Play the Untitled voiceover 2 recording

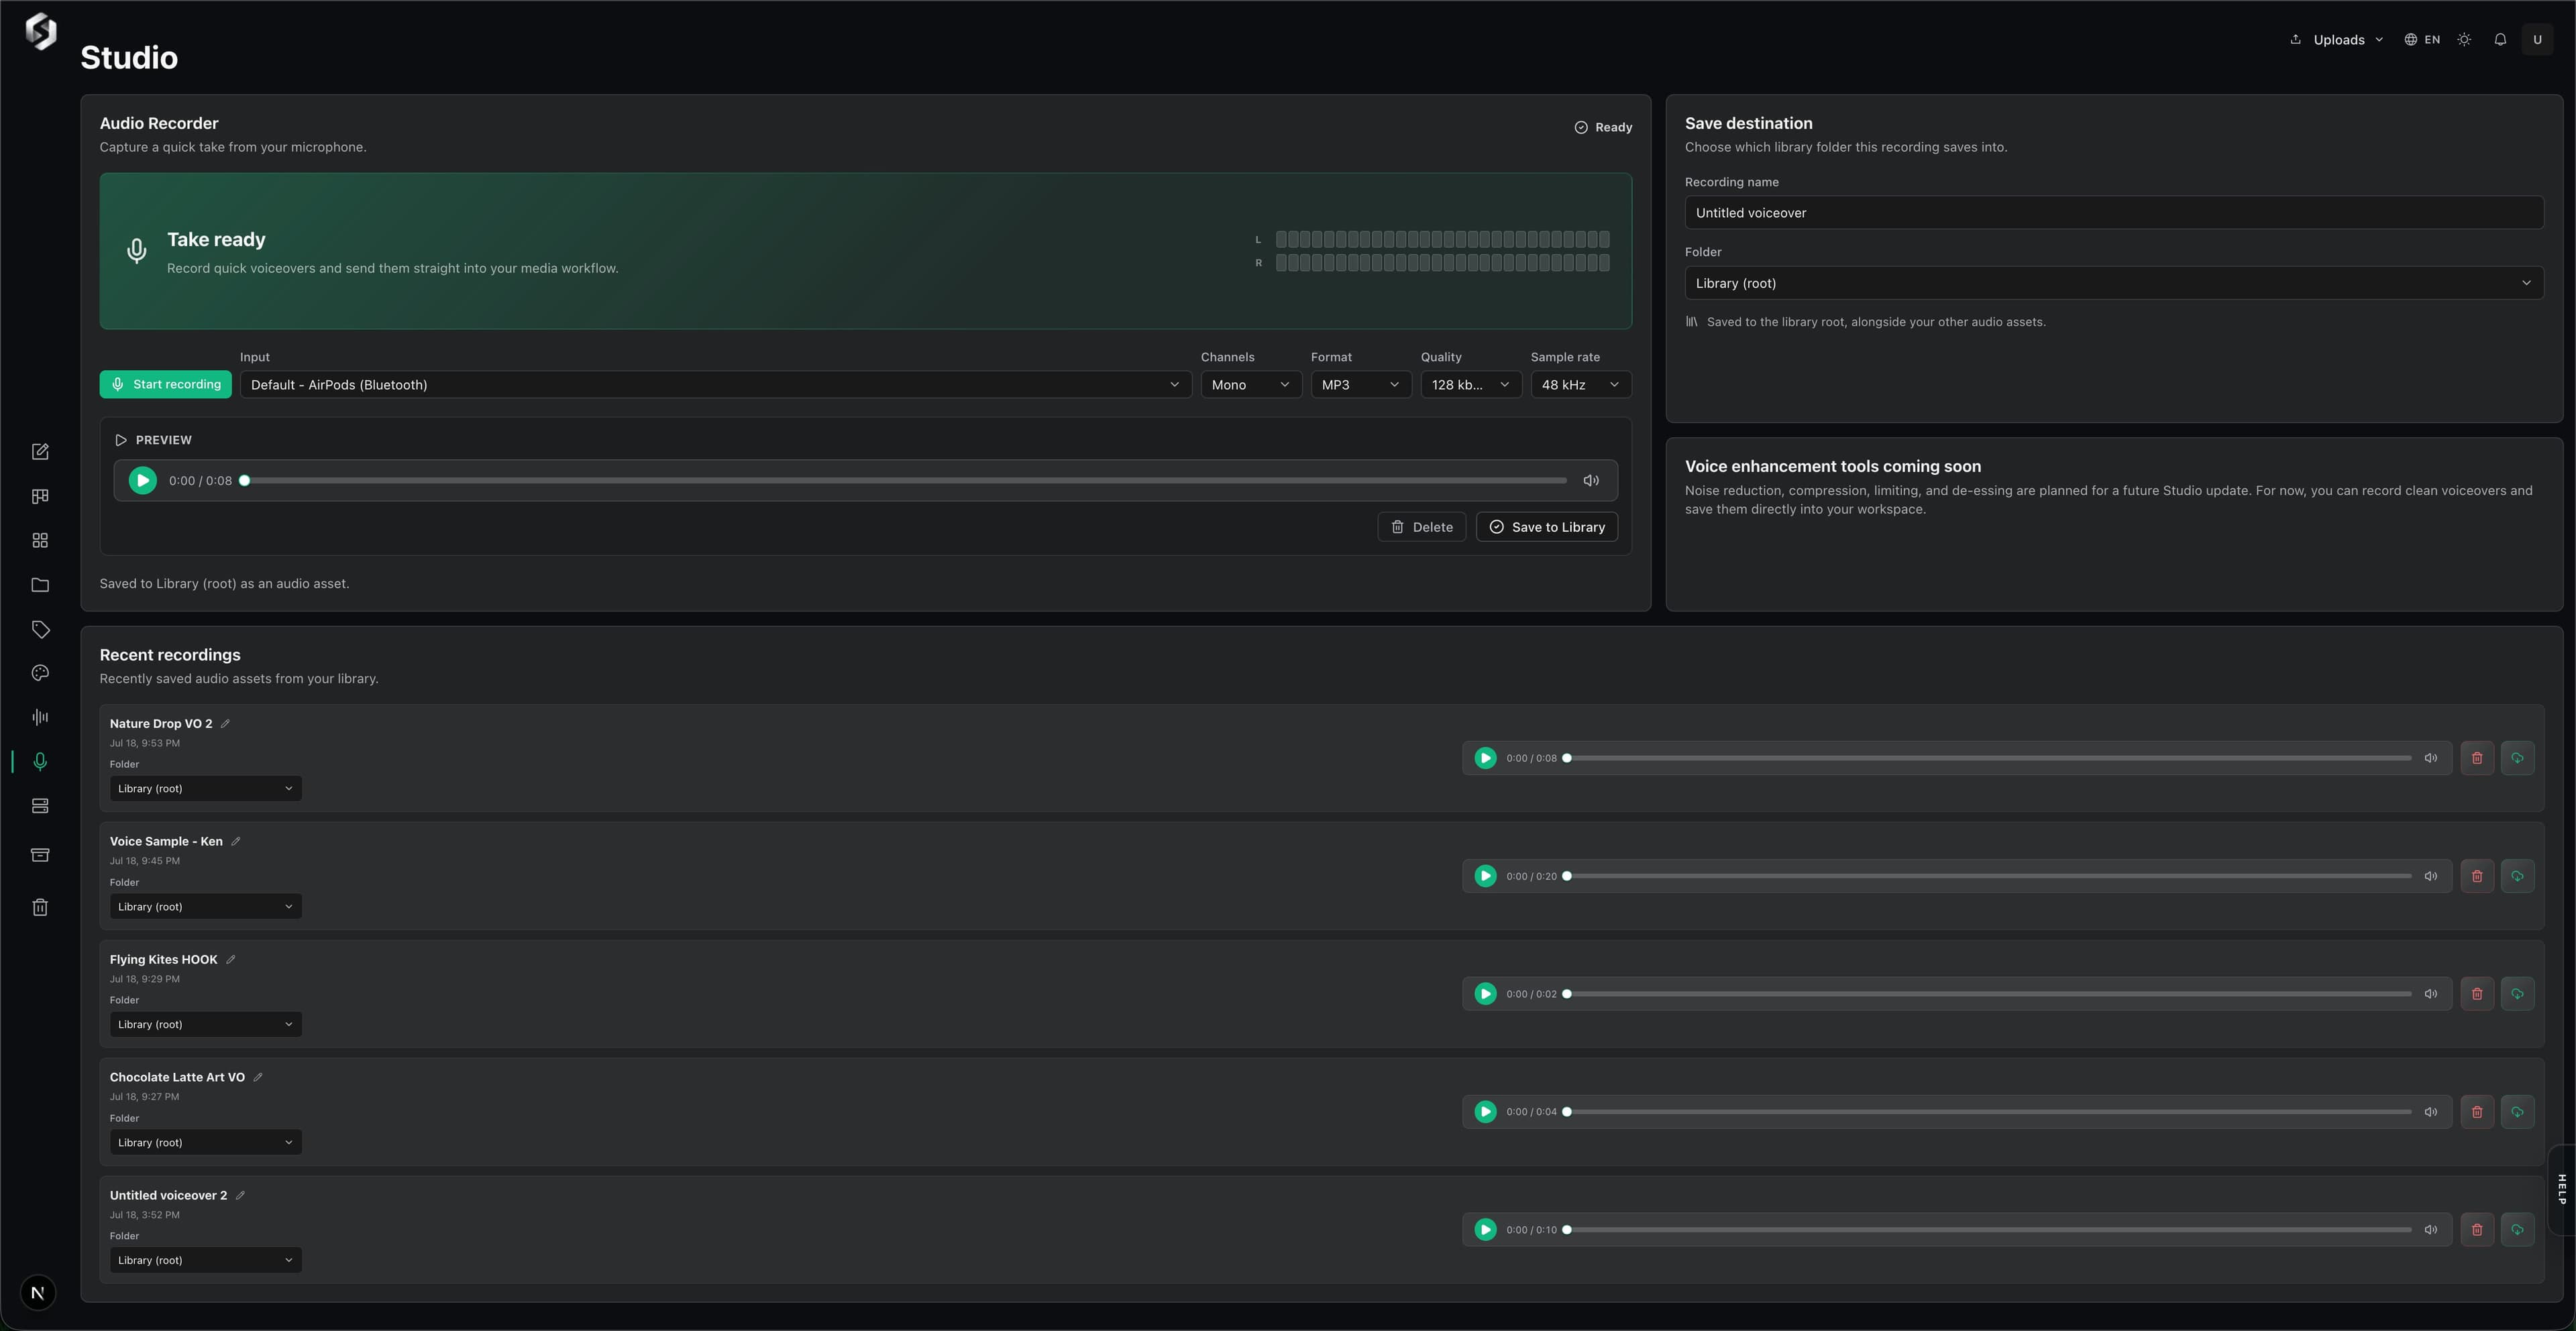pos(1486,1230)
